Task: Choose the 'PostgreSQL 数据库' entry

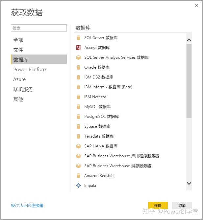Action: [130, 117]
